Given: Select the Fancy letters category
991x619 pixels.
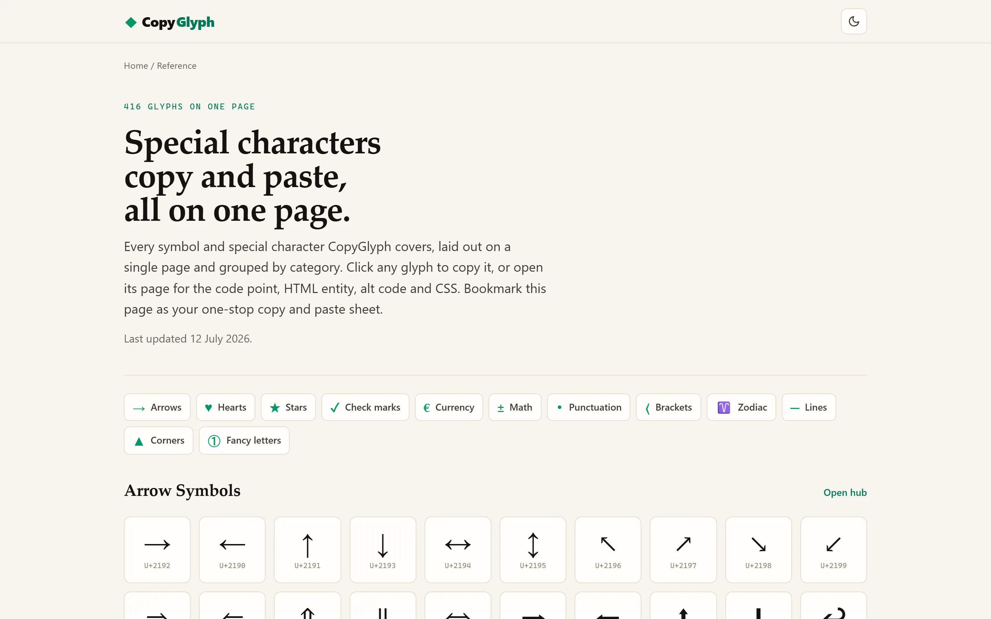Looking at the screenshot, I should [244, 440].
